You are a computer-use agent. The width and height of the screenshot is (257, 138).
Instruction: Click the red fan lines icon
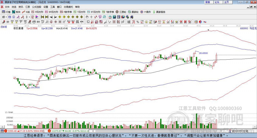pyautogui.click(x=92, y=22)
